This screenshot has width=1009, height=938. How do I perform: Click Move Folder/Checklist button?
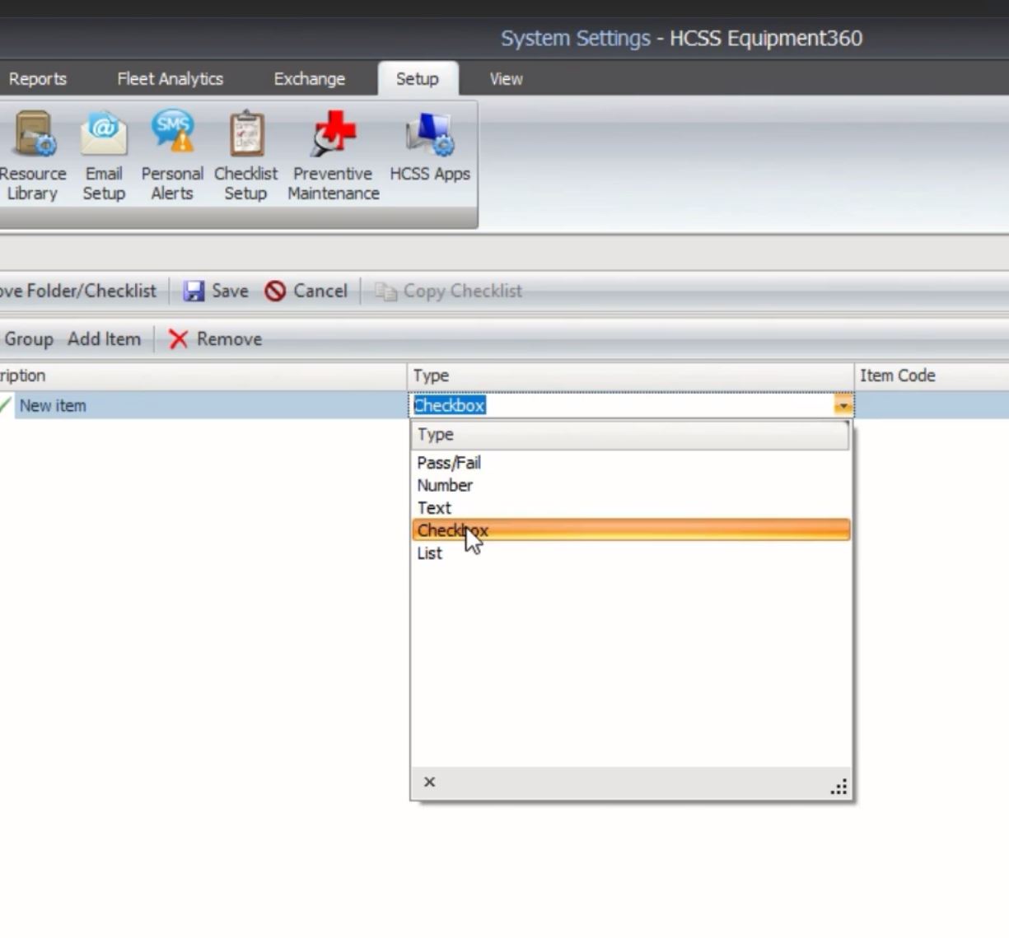point(77,291)
